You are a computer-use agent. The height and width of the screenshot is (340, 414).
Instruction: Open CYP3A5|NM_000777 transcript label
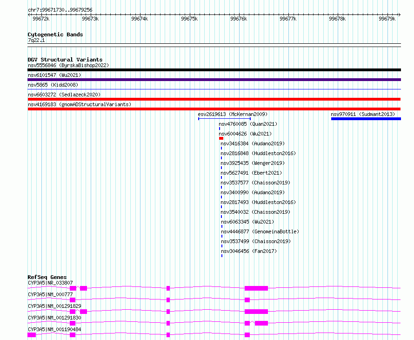[x=50, y=294]
